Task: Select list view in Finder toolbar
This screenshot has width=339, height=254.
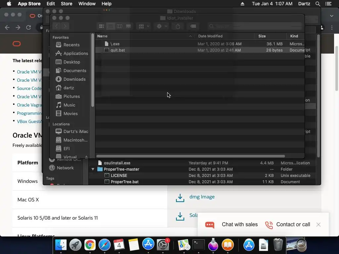Action: [x=110, y=26]
